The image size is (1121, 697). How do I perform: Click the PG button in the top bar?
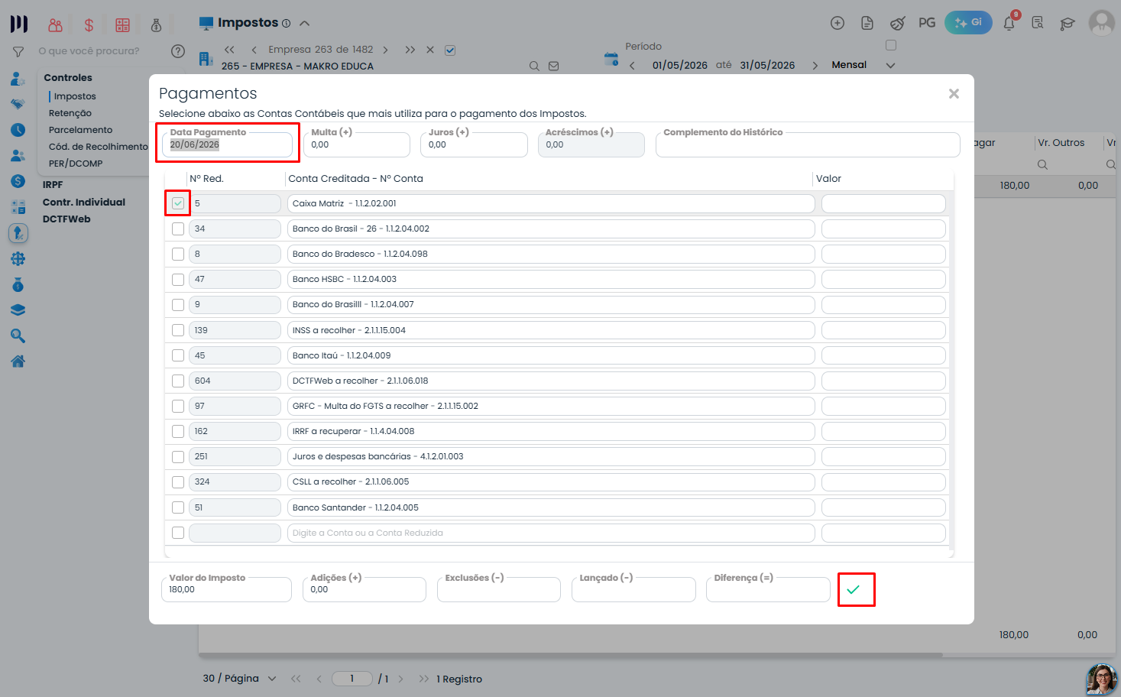[927, 23]
